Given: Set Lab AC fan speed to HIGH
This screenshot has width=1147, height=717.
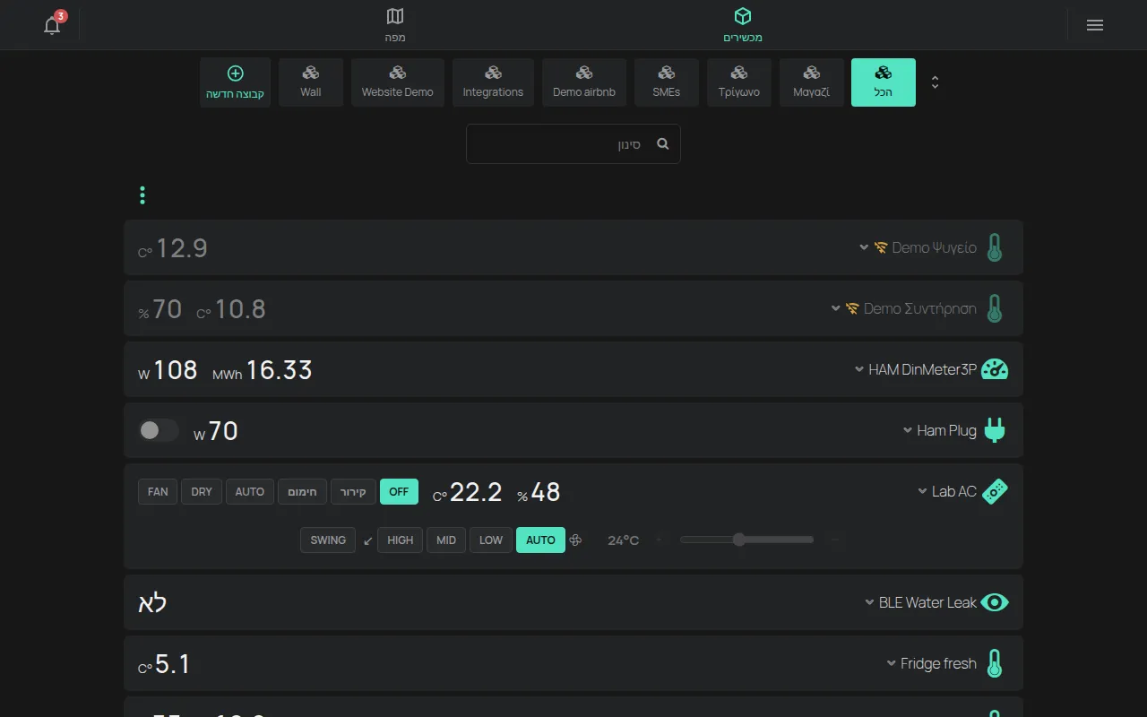Looking at the screenshot, I should (x=401, y=540).
